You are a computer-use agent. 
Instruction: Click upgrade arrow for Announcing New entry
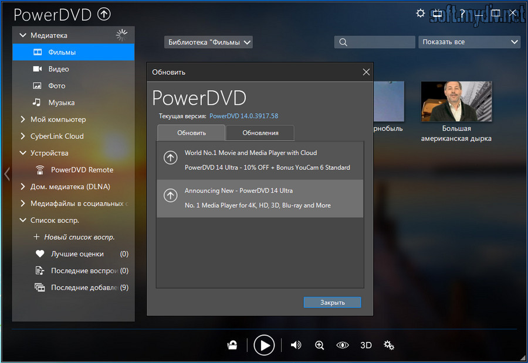tap(170, 196)
